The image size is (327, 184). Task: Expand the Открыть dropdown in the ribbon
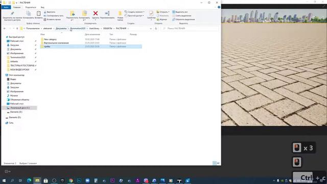click(163, 12)
